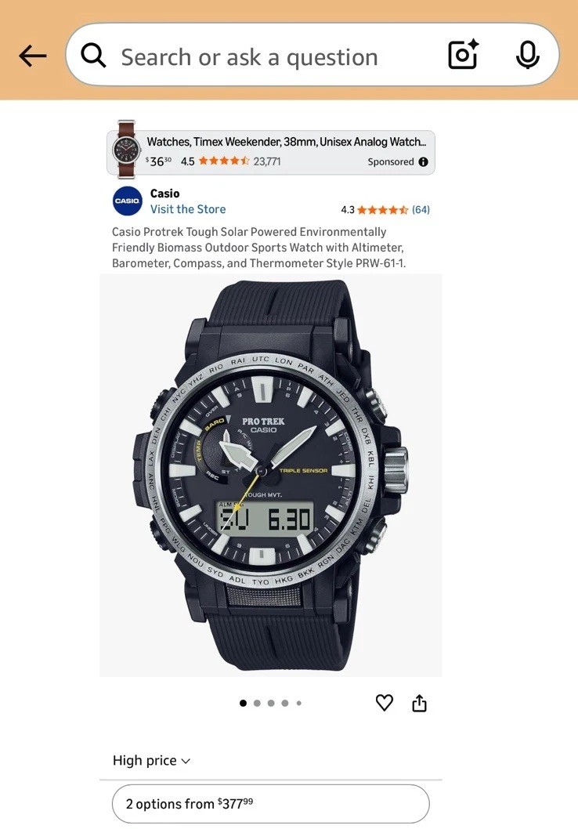Select the second image carousel dot

pos(257,703)
